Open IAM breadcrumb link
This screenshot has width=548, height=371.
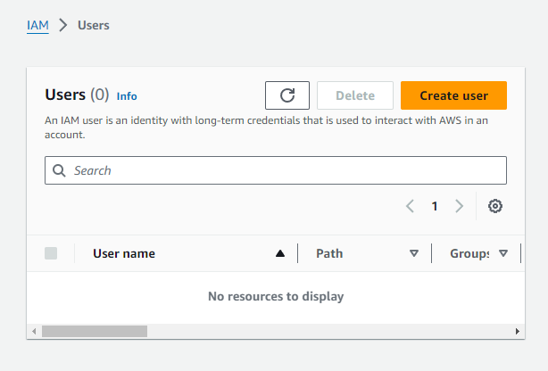[x=37, y=26]
